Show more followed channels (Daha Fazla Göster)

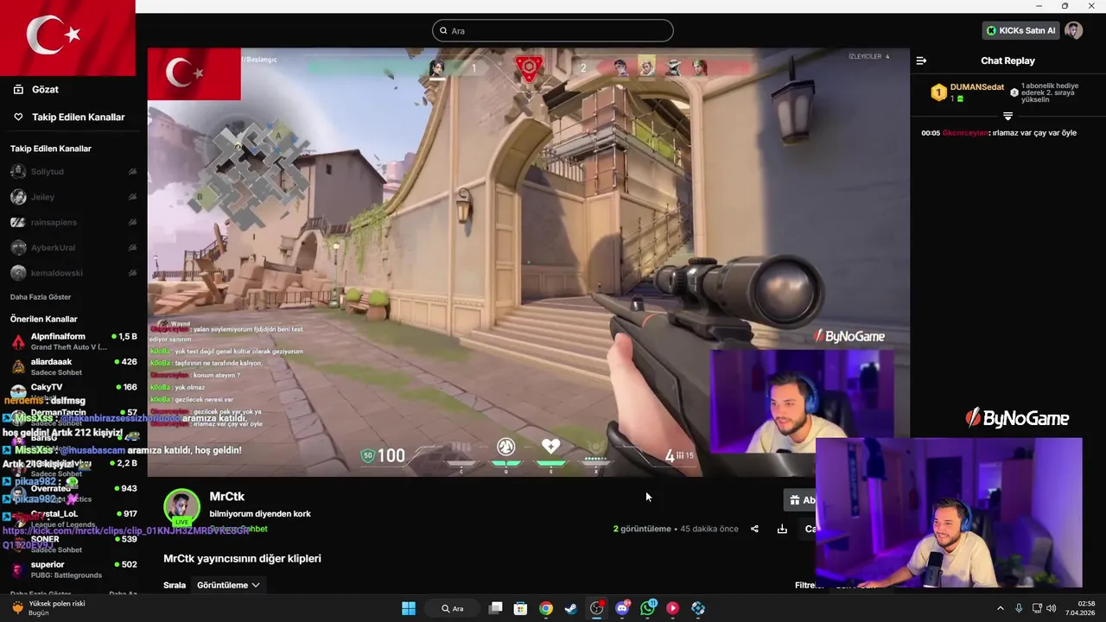click(x=41, y=297)
